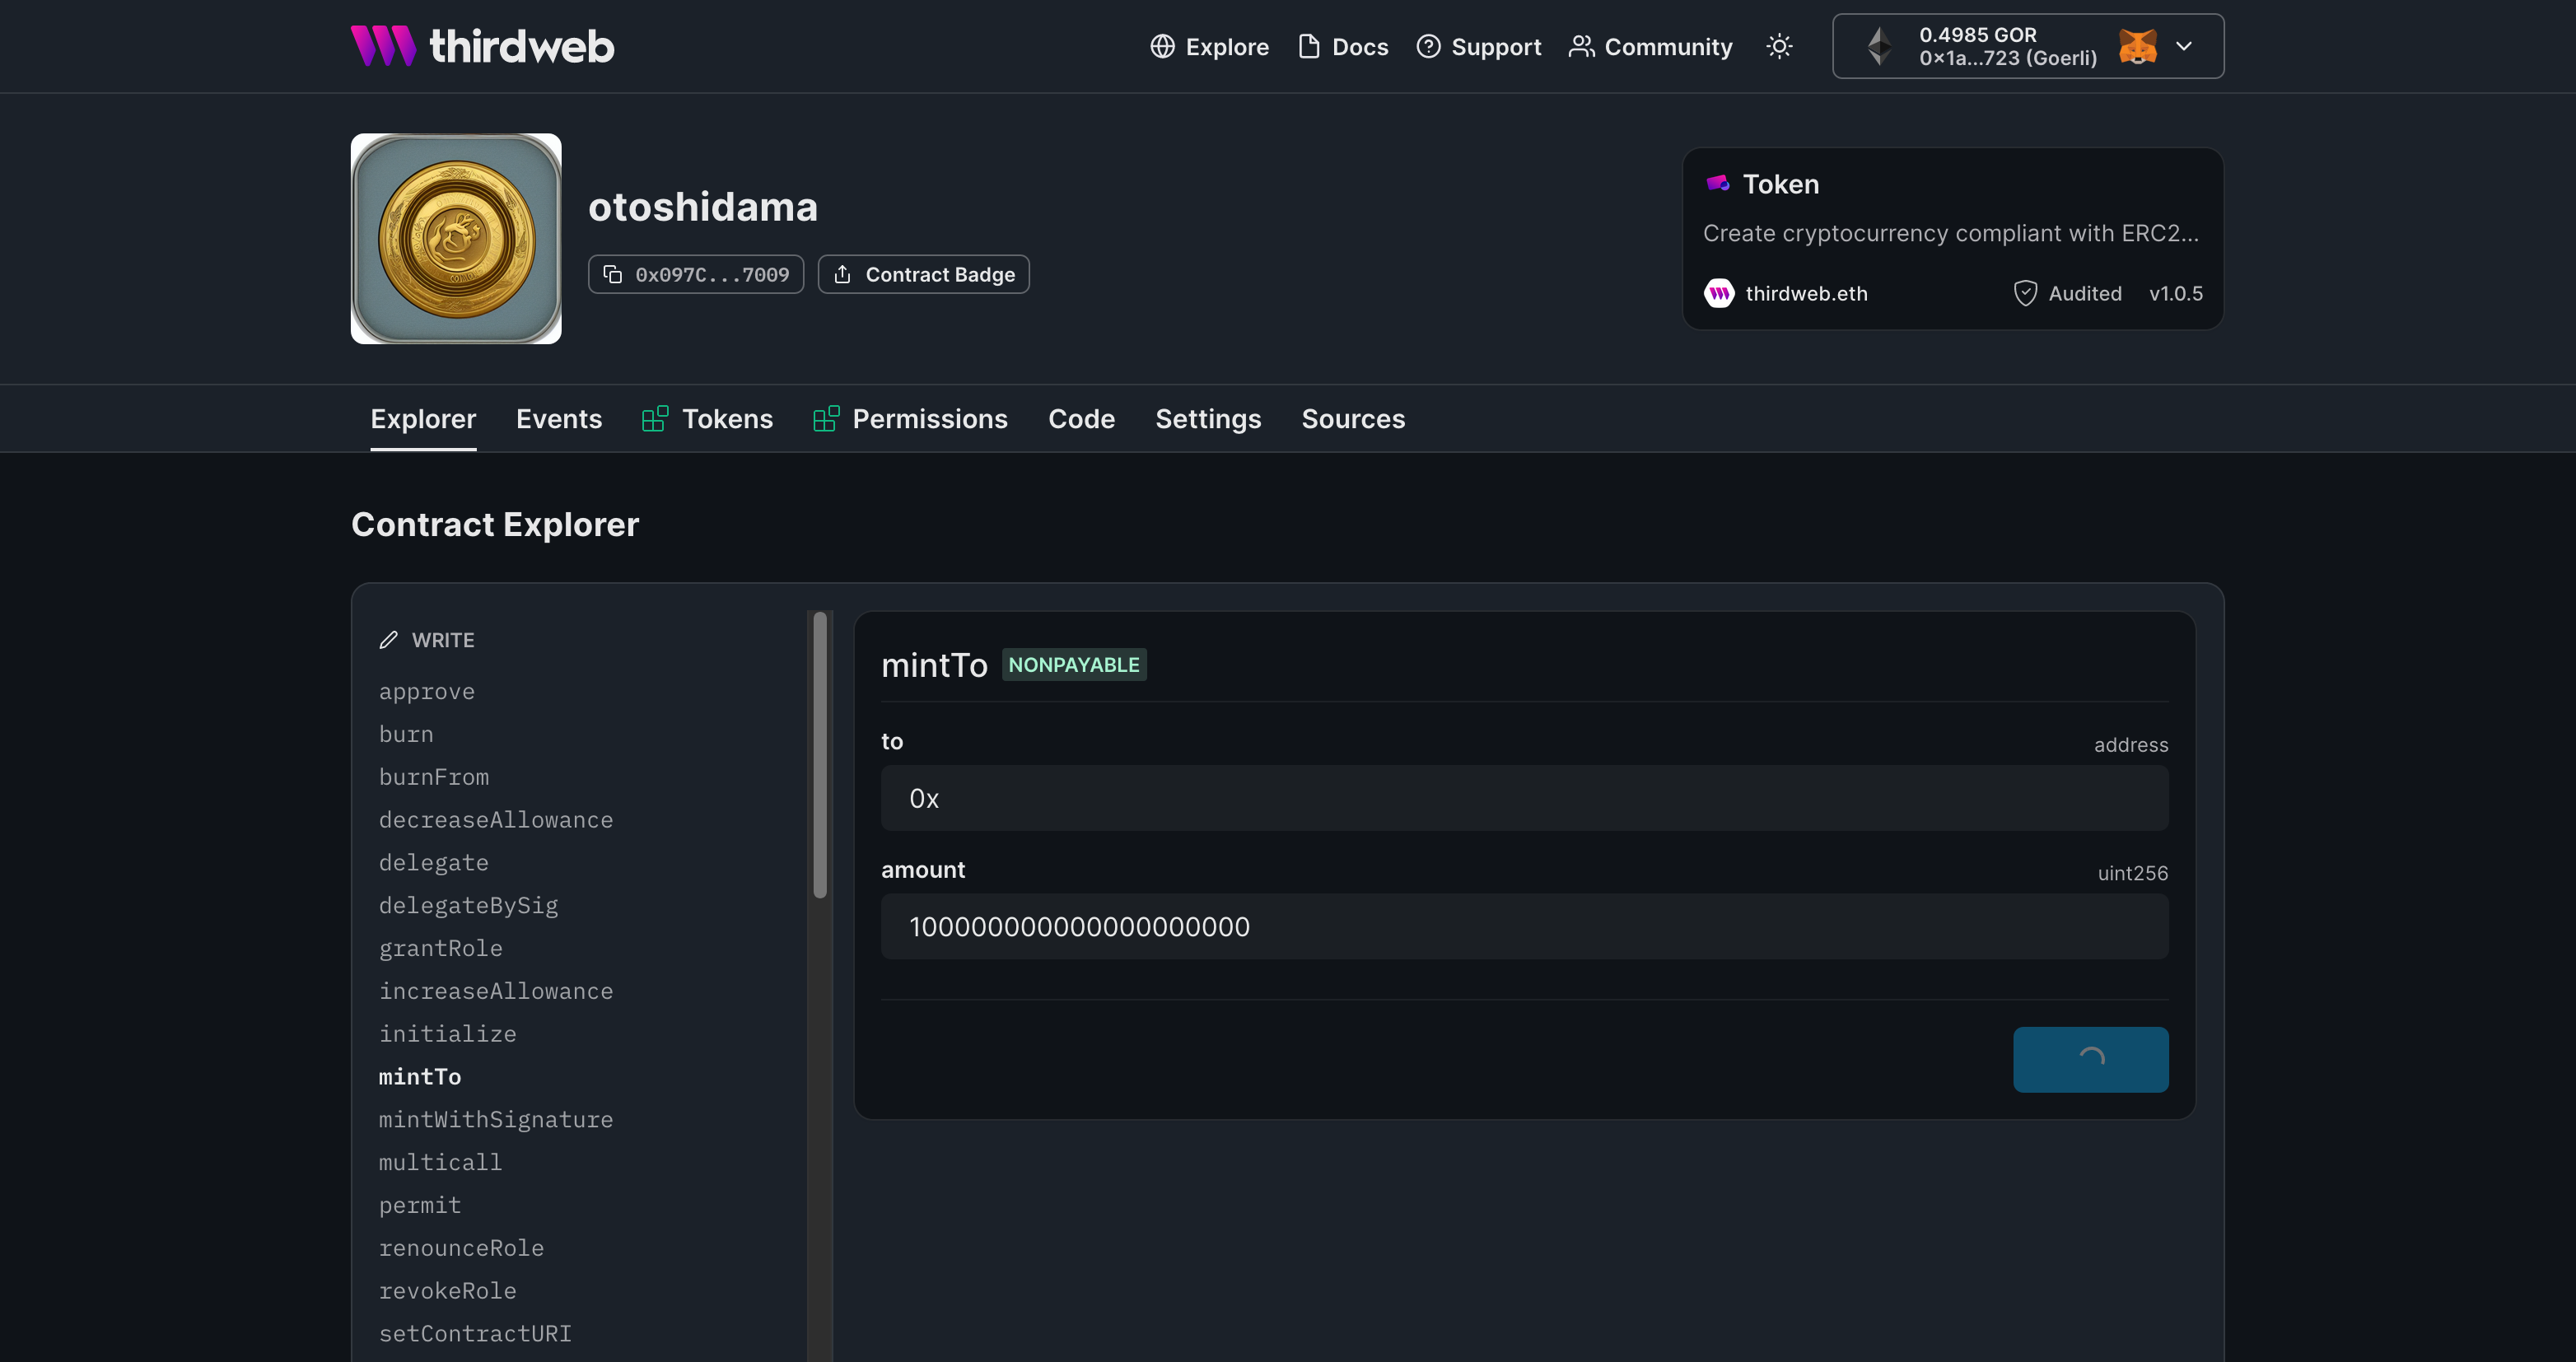Toggle light/dark theme sun icon
Screen dimensions: 2576x1362
pos(1779,46)
